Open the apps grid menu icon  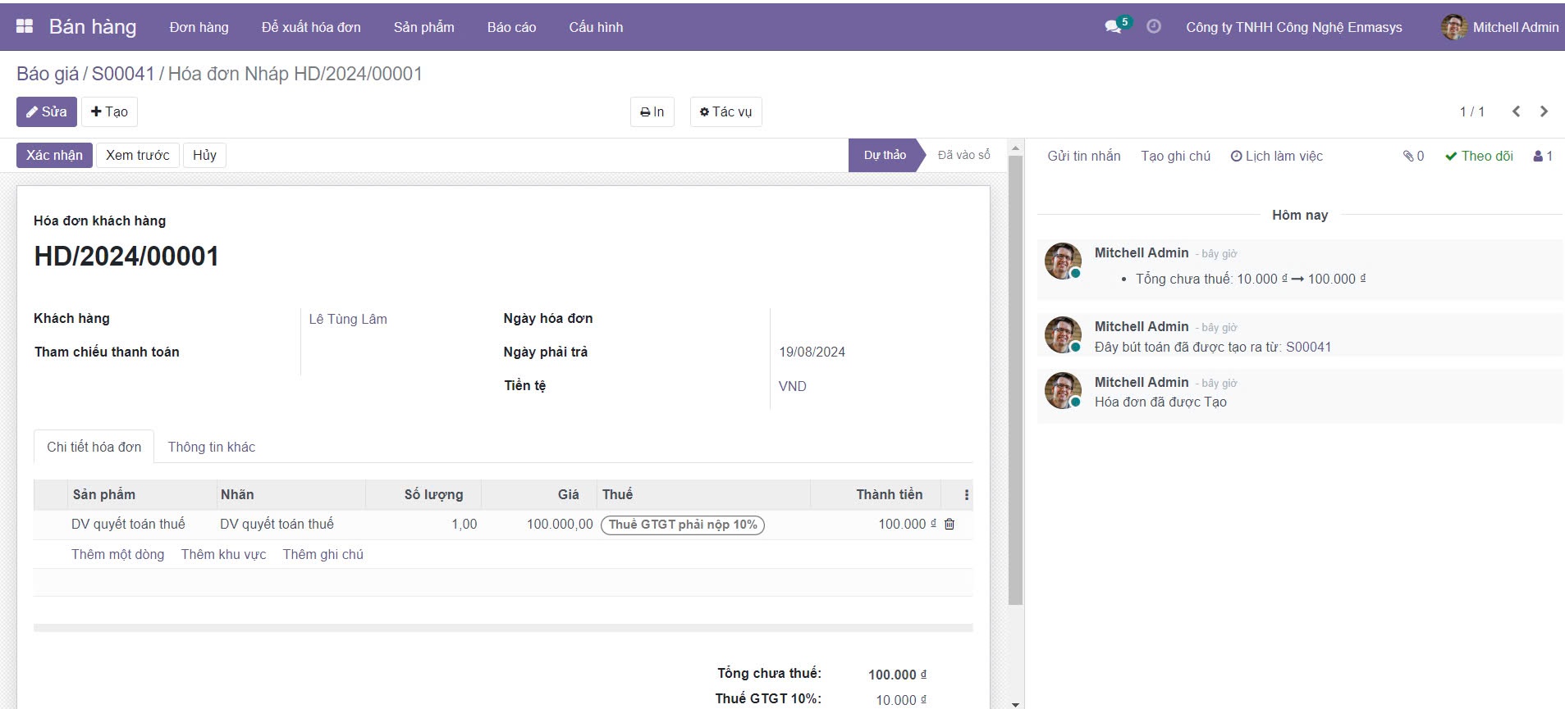coord(25,26)
